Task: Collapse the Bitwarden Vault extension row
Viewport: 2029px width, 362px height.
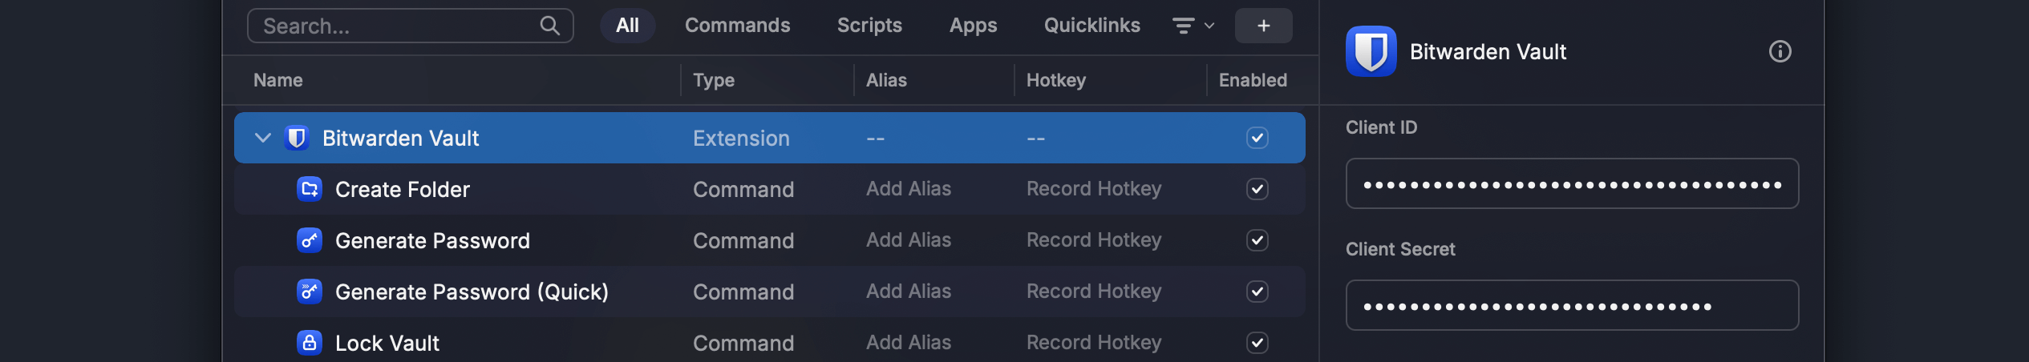Action: click(262, 138)
